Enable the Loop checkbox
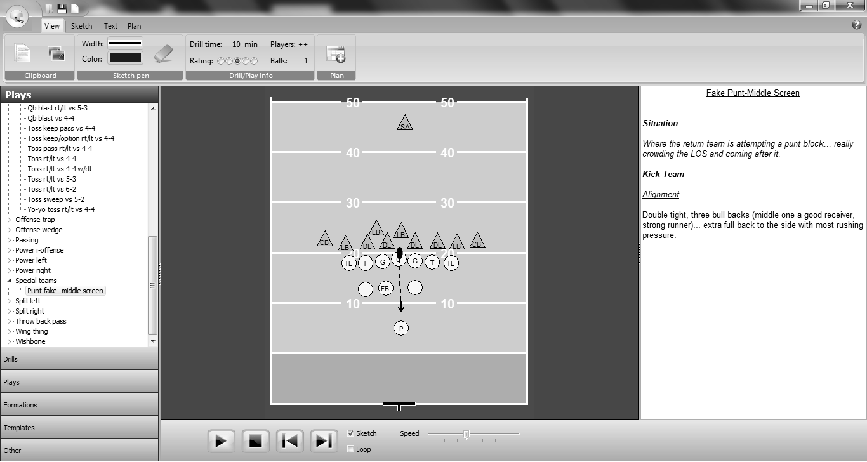The width and height of the screenshot is (867, 462). pos(351,449)
